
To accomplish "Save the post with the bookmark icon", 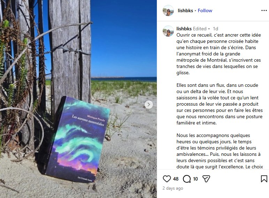I will (264, 179).
